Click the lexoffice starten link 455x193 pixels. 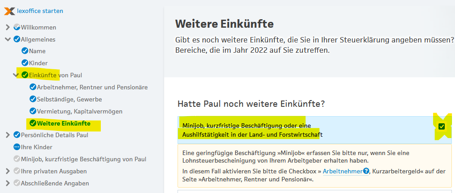40,11
